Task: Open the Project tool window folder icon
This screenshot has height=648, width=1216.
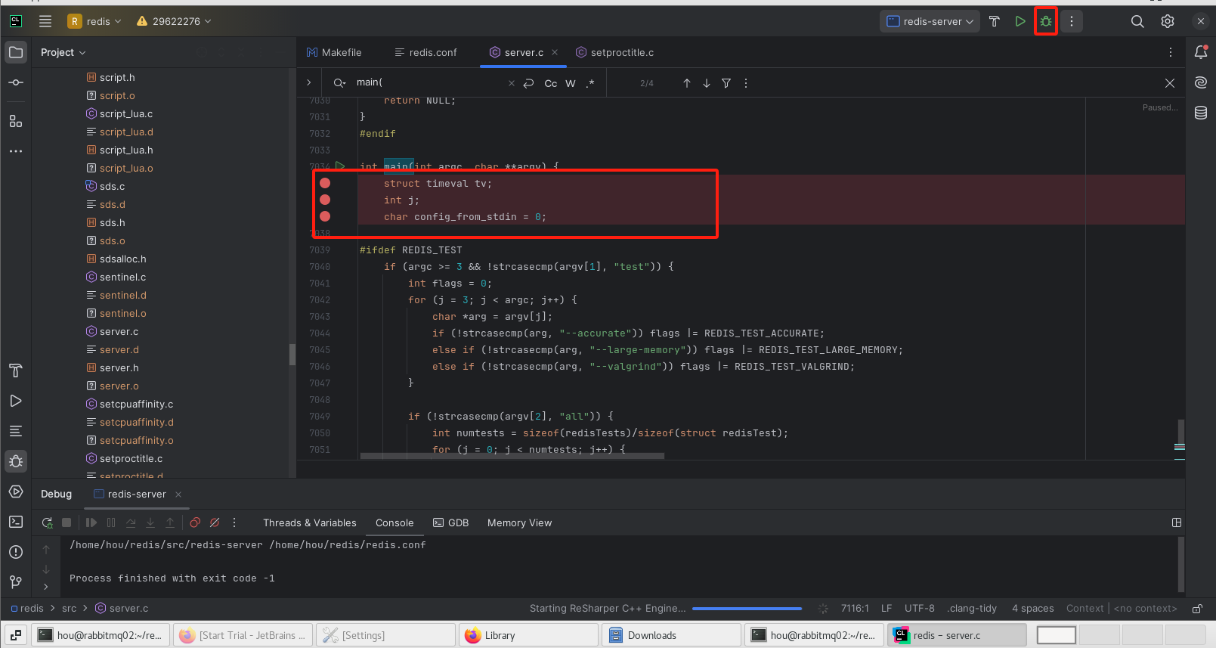Action: coord(16,52)
